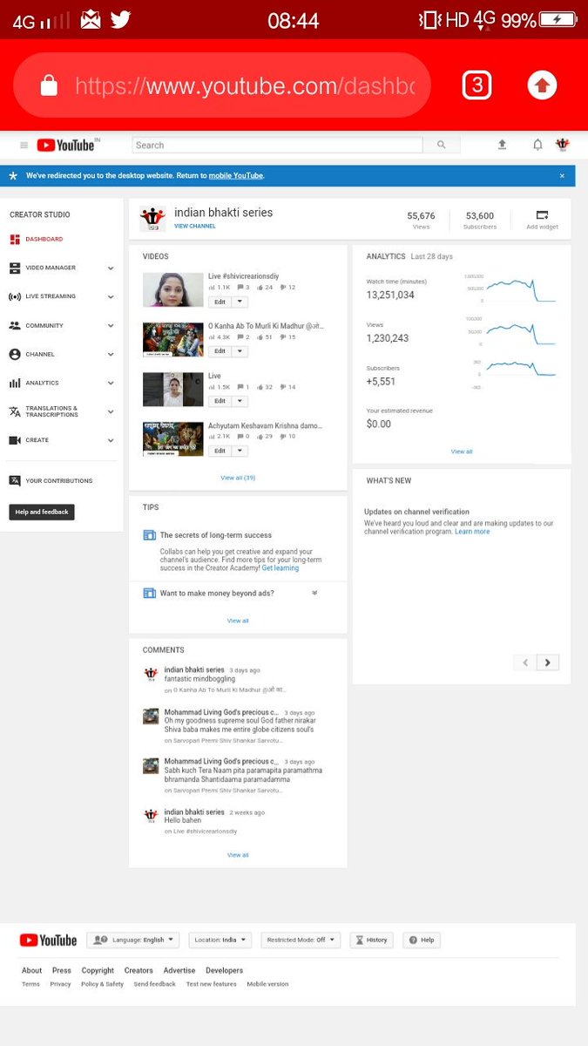588x1046 pixels.
Task: Open thumbnail of 'Live #shivicrearionsdiy' video
Action: pyautogui.click(x=173, y=290)
